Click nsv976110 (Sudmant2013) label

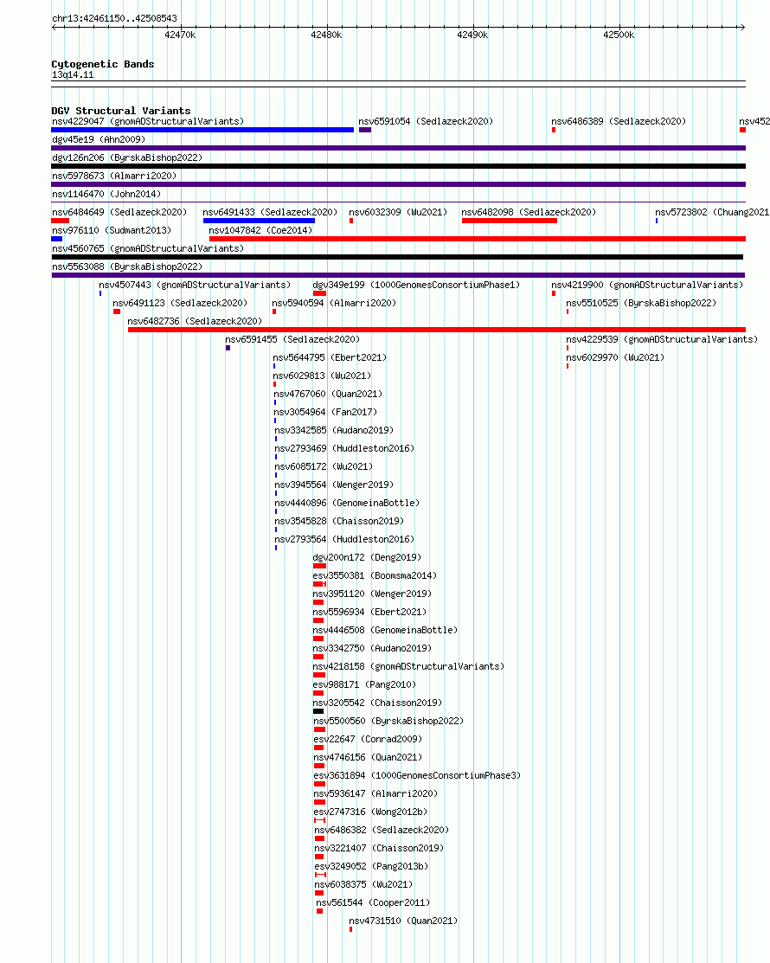pos(112,230)
